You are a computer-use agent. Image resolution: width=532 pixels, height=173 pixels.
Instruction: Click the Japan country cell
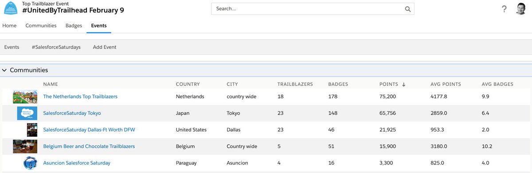tap(183, 113)
